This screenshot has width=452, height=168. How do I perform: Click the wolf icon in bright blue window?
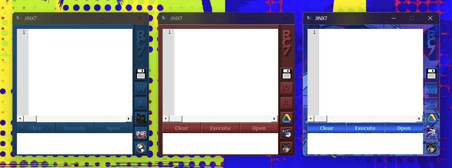(x=431, y=148)
